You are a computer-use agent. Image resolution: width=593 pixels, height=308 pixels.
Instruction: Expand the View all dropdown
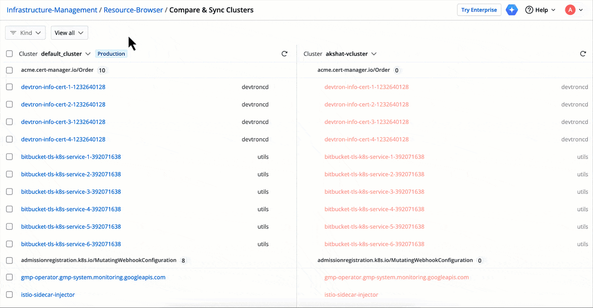[69, 33]
